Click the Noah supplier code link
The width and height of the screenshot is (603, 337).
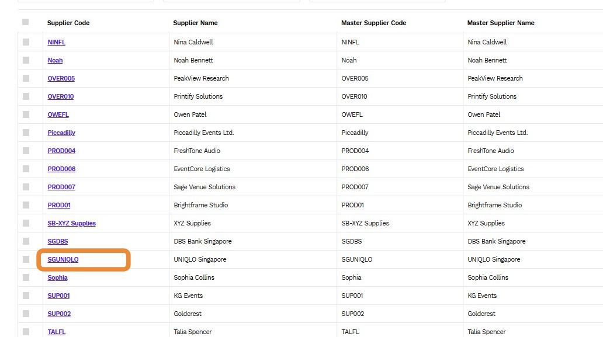[55, 60]
